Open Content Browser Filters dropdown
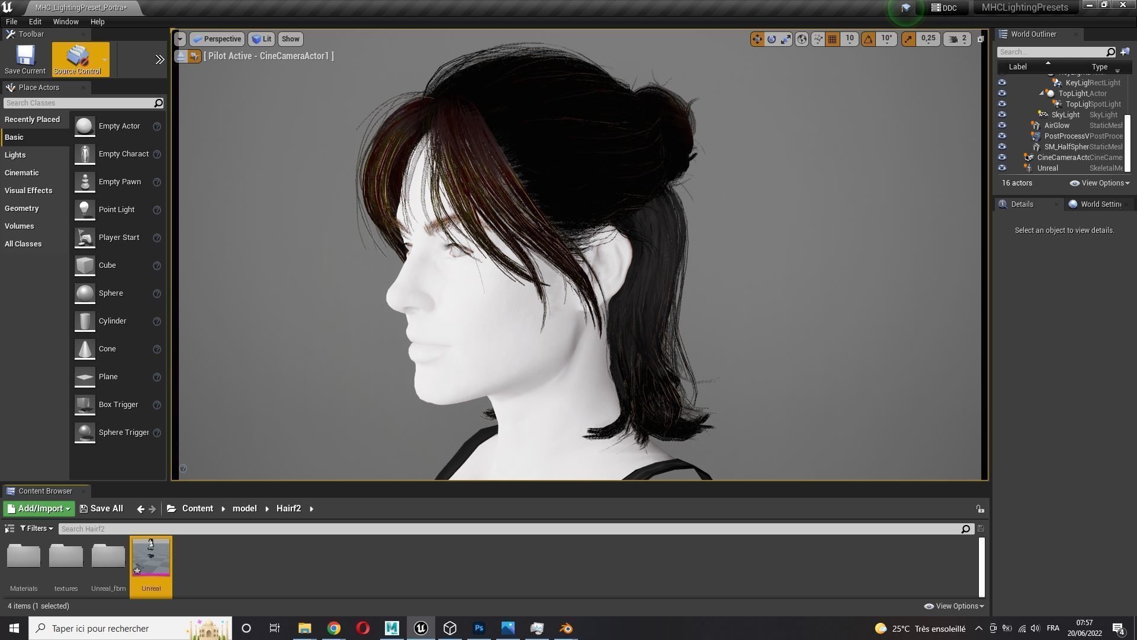The width and height of the screenshot is (1137, 640). pyautogui.click(x=36, y=529)
